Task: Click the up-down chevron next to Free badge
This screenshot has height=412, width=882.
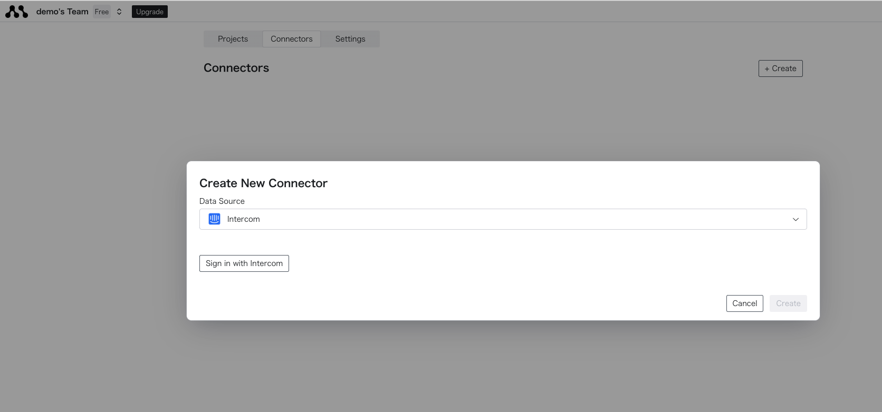Action: 119,11
